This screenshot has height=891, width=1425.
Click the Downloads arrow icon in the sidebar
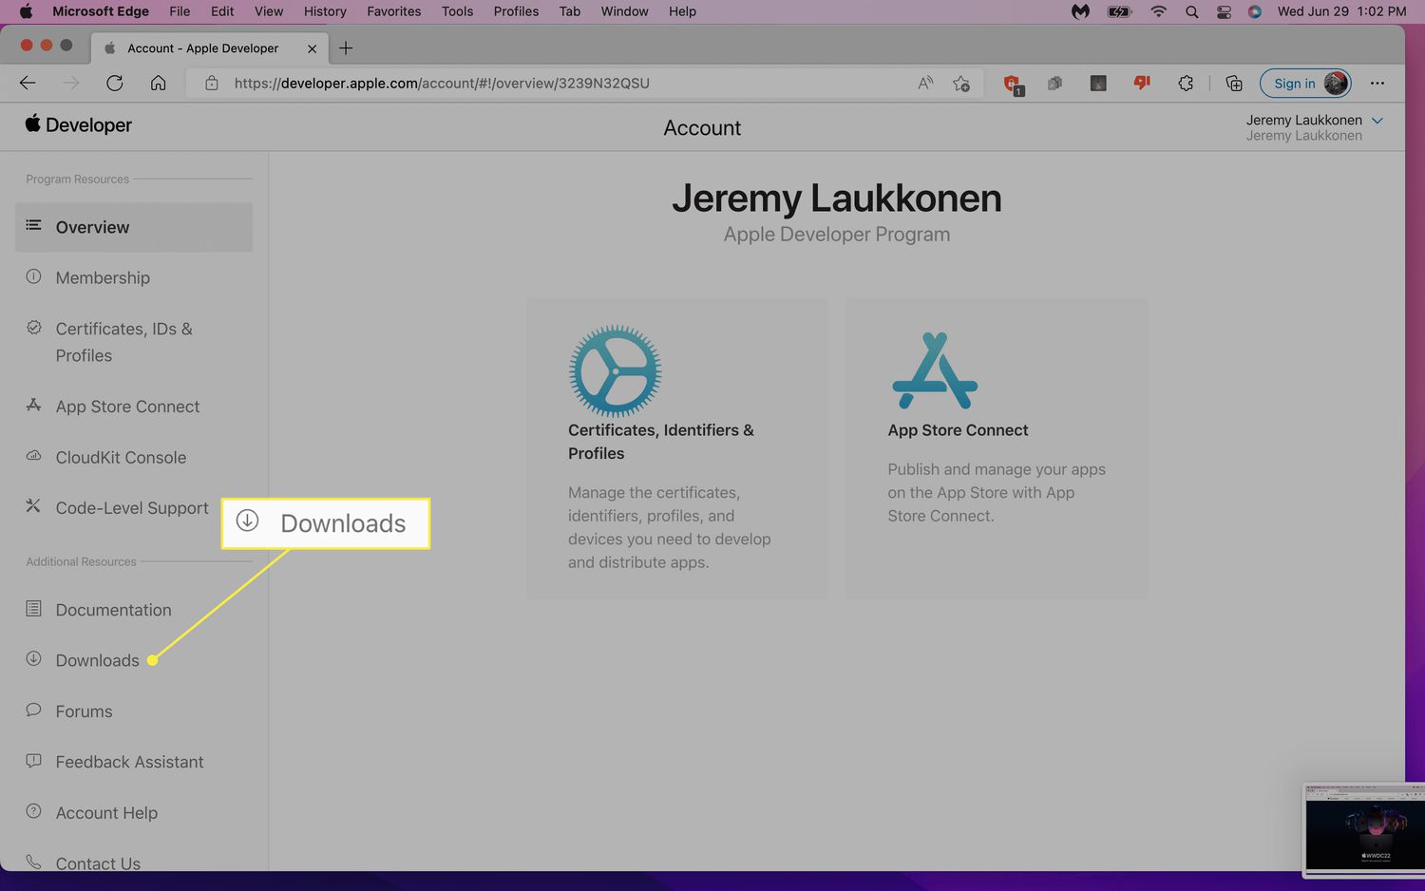33,658
